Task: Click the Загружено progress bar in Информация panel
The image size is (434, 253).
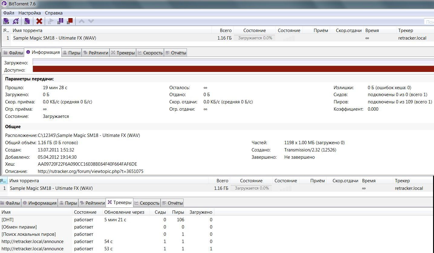Action: click(233, 62)
